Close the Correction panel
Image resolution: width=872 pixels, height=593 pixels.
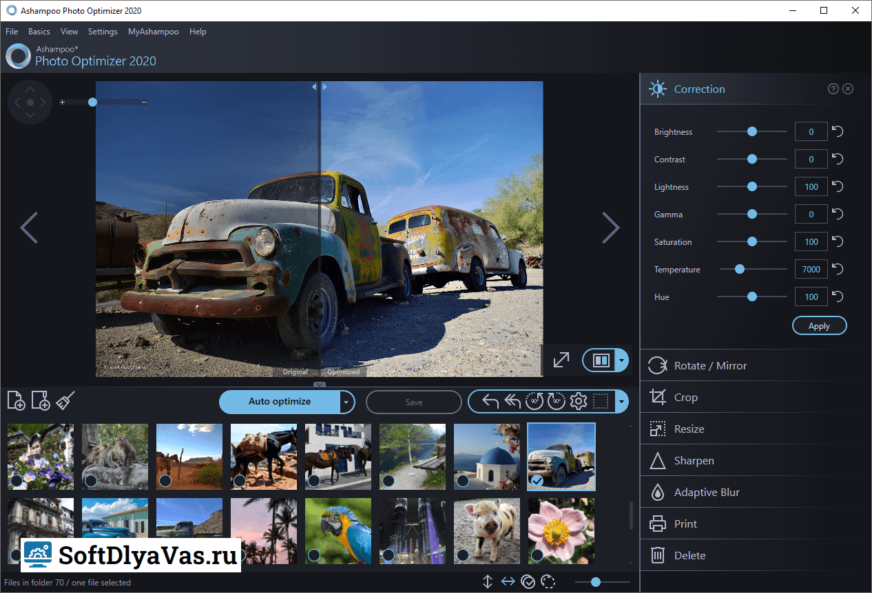(x=848, y=89)
